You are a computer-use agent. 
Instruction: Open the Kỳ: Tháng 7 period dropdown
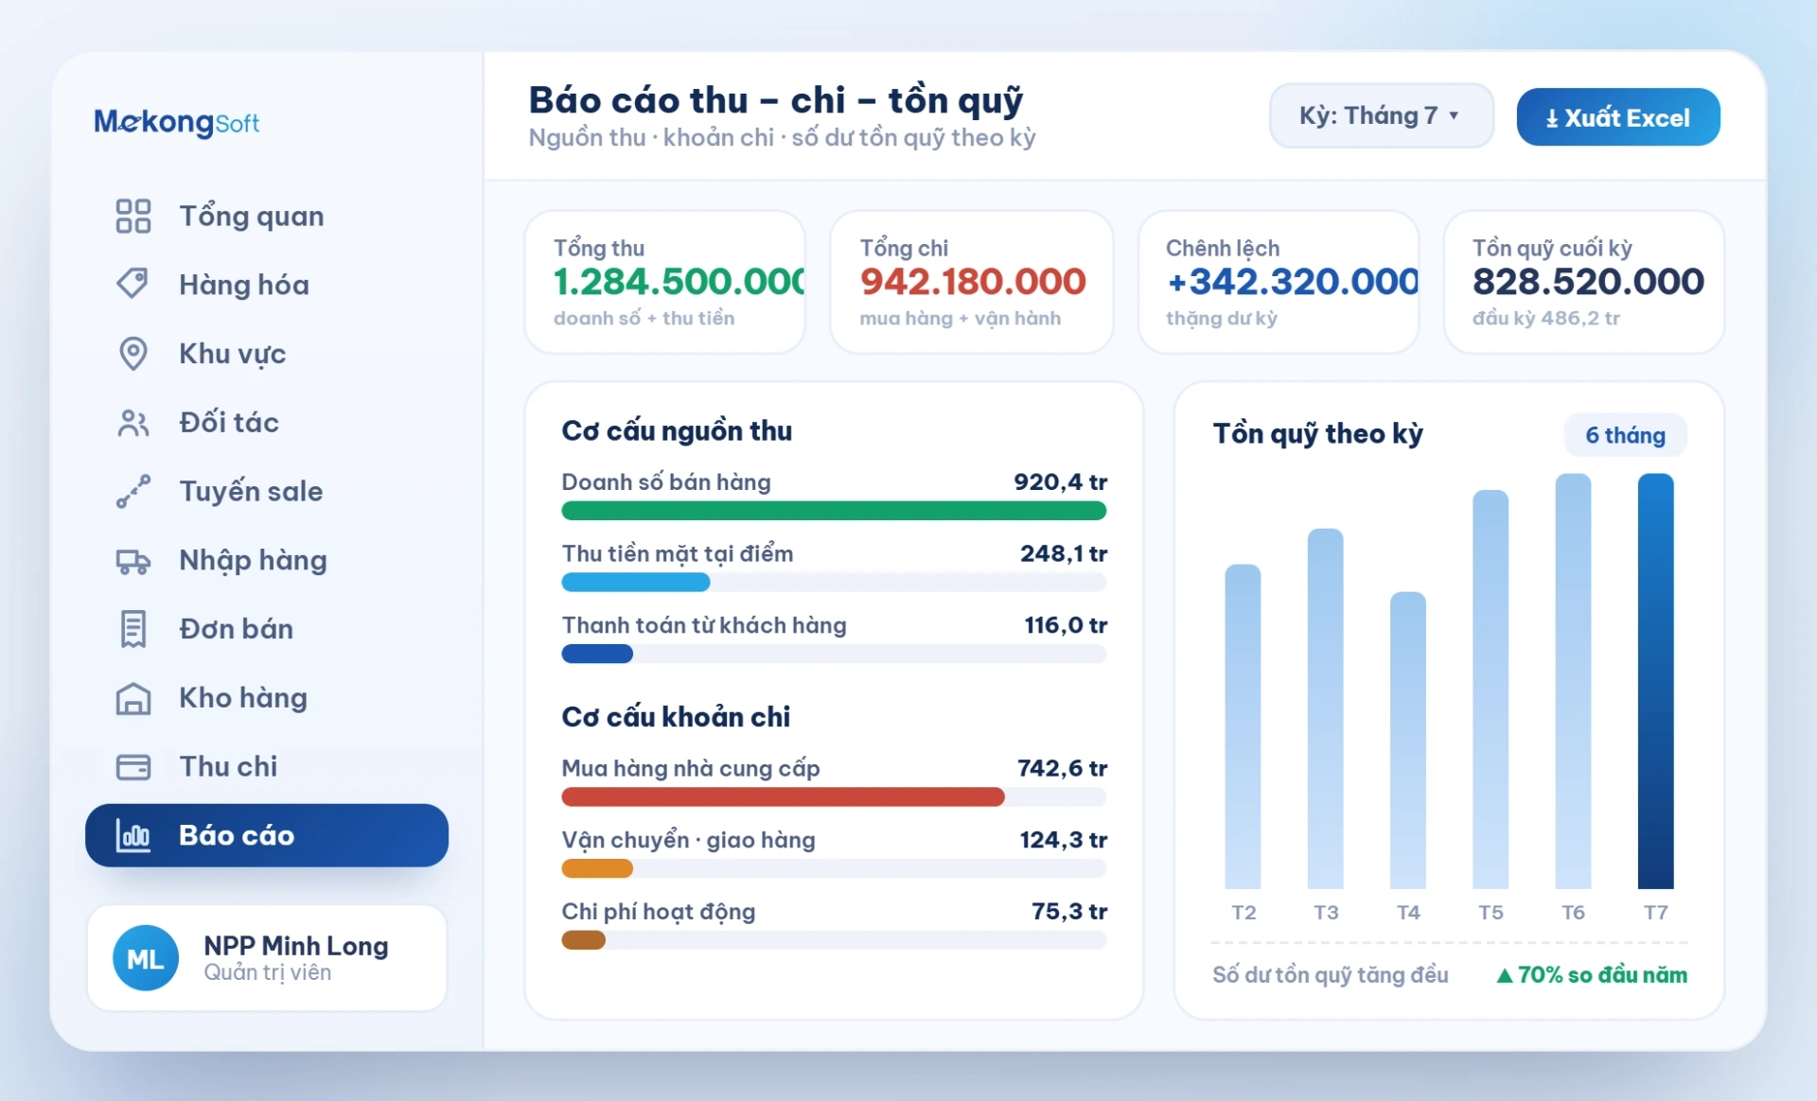pyautogui.click(x=1381, y=115)
